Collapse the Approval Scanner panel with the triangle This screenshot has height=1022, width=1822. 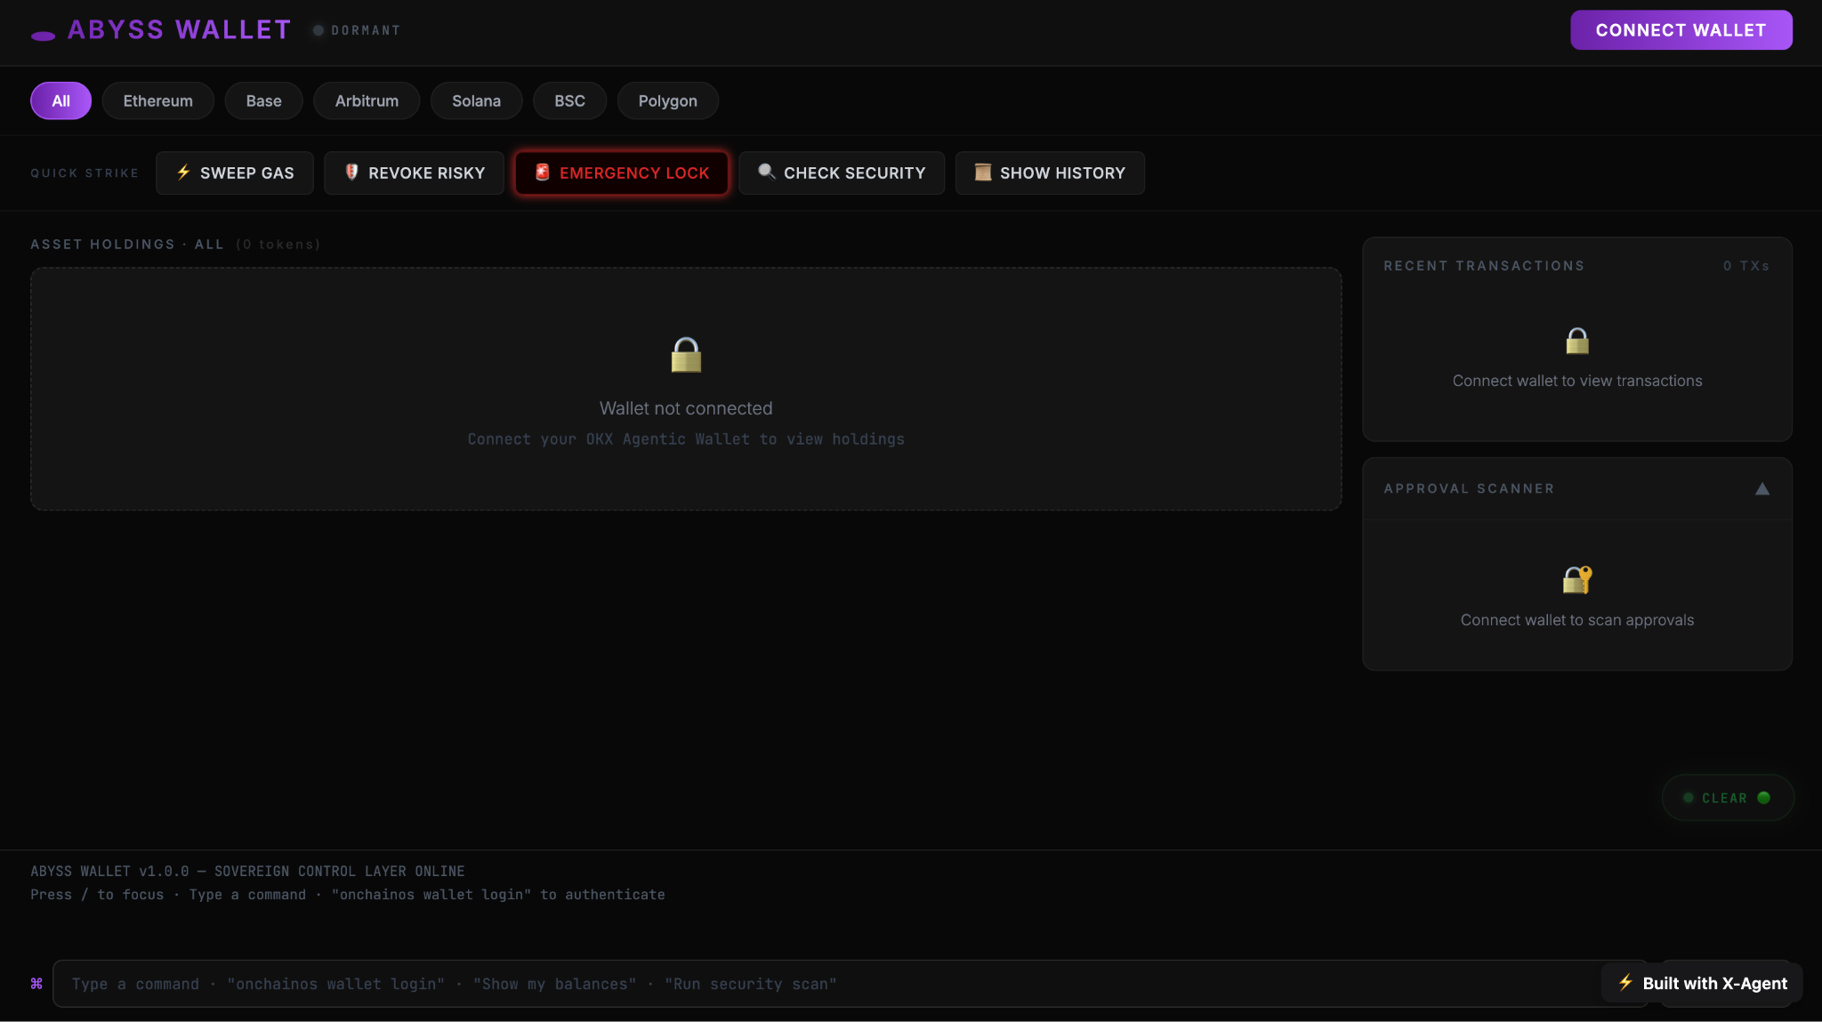1762,488
